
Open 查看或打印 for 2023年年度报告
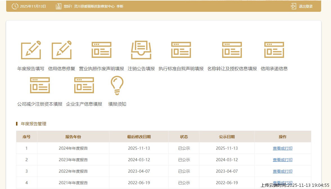(x=283, y=160)
